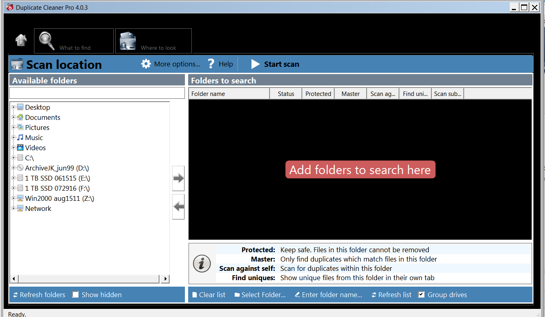Screen dimensions: 545x317
Task: Enable the Show hidden checkbox
Action: pos(75,295)
